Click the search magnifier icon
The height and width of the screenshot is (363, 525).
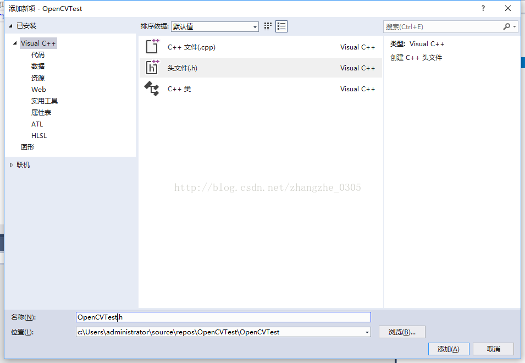click(507, 26)
